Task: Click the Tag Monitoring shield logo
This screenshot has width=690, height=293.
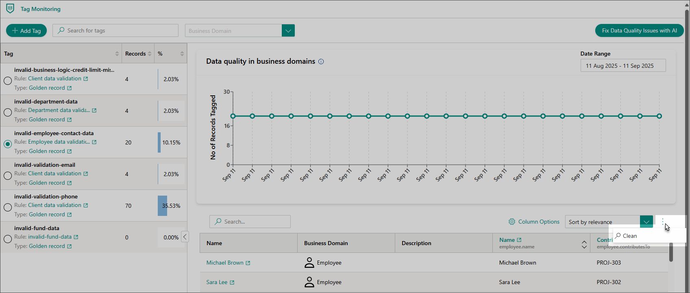Action: (10, 9)
